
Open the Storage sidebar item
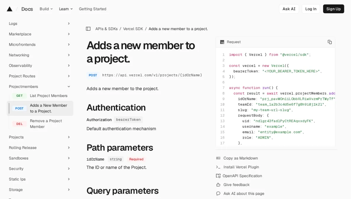(16, 190)
